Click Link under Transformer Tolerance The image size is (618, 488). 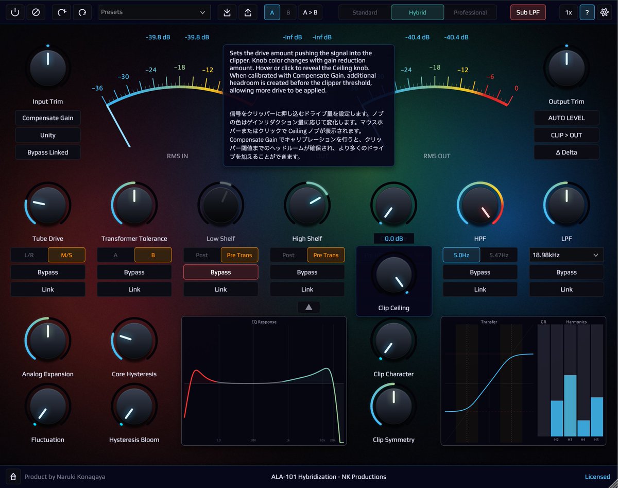click(x=134, y=289)
